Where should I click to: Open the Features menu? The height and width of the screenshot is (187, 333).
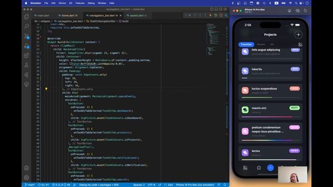[80, 3]
